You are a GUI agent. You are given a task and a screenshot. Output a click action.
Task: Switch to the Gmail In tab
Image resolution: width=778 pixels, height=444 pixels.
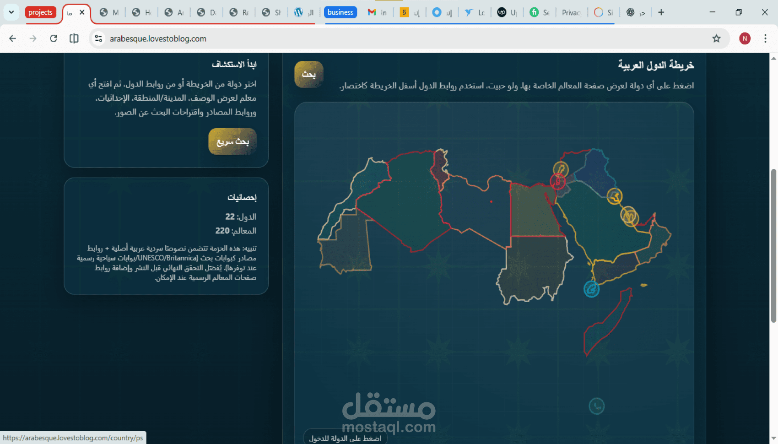[x=378, y=12]
